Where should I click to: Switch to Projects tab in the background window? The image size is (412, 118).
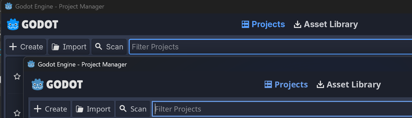pyautogui.click(x=263, y=24)
